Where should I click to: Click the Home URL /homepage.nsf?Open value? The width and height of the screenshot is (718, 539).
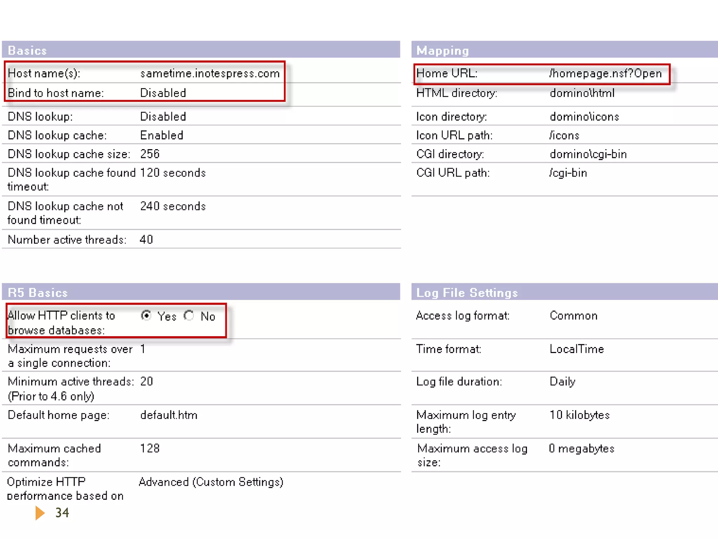click(x=605, y=73)
